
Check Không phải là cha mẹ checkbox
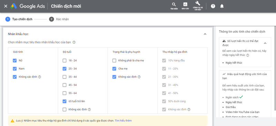115,61
